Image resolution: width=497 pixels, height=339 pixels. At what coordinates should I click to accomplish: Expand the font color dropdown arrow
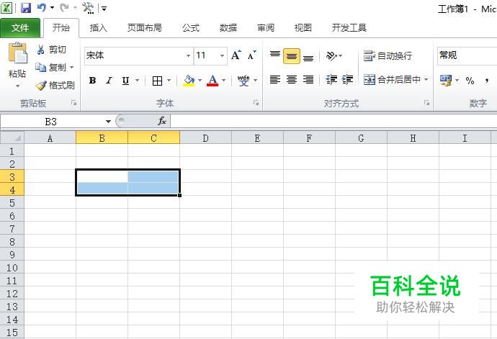(223, 81)
